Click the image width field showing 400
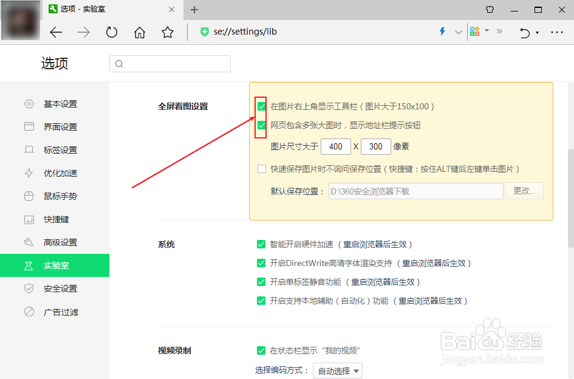The width and height of the screenshot is (574, 379). 336,147
